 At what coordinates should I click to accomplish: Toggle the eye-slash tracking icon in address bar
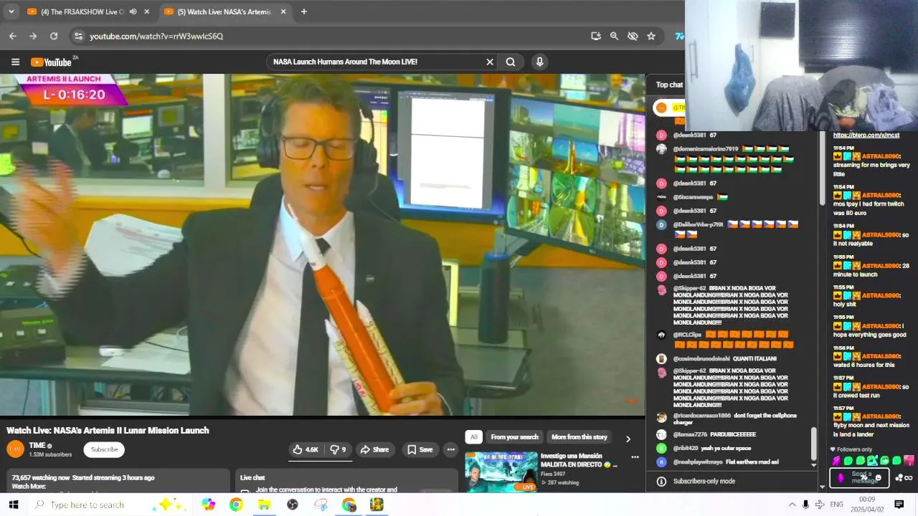click(x=633, y=36)
